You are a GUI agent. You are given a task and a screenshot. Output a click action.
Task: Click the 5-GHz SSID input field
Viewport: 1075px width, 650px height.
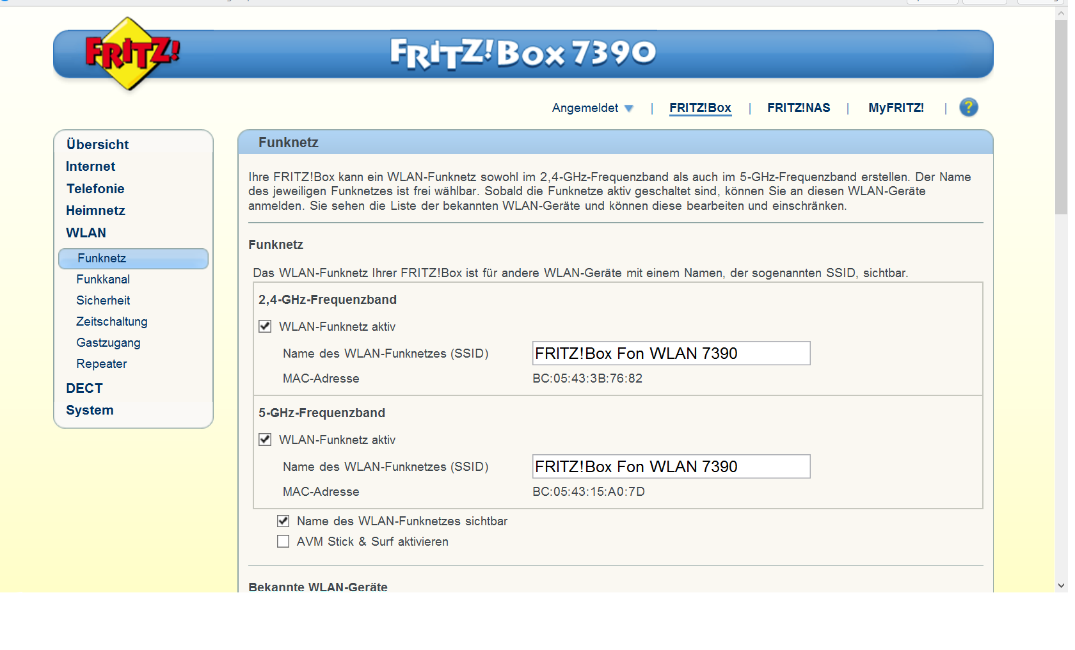[x=671, y=466]
